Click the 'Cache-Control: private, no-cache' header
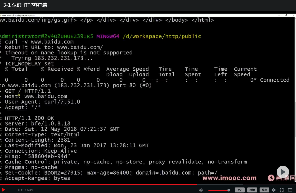 [x=126, y=162]
